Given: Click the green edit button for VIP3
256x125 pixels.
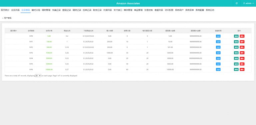Looking at the screenshot, I should pyautogui.click(x=236, y=53).
